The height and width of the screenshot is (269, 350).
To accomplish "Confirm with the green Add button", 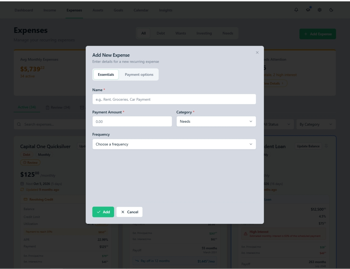I will click(x=103, y=212).
